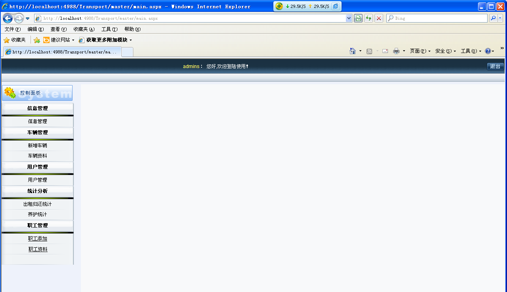Click the Read Mail envelope icon

click(x=385, y=51)
